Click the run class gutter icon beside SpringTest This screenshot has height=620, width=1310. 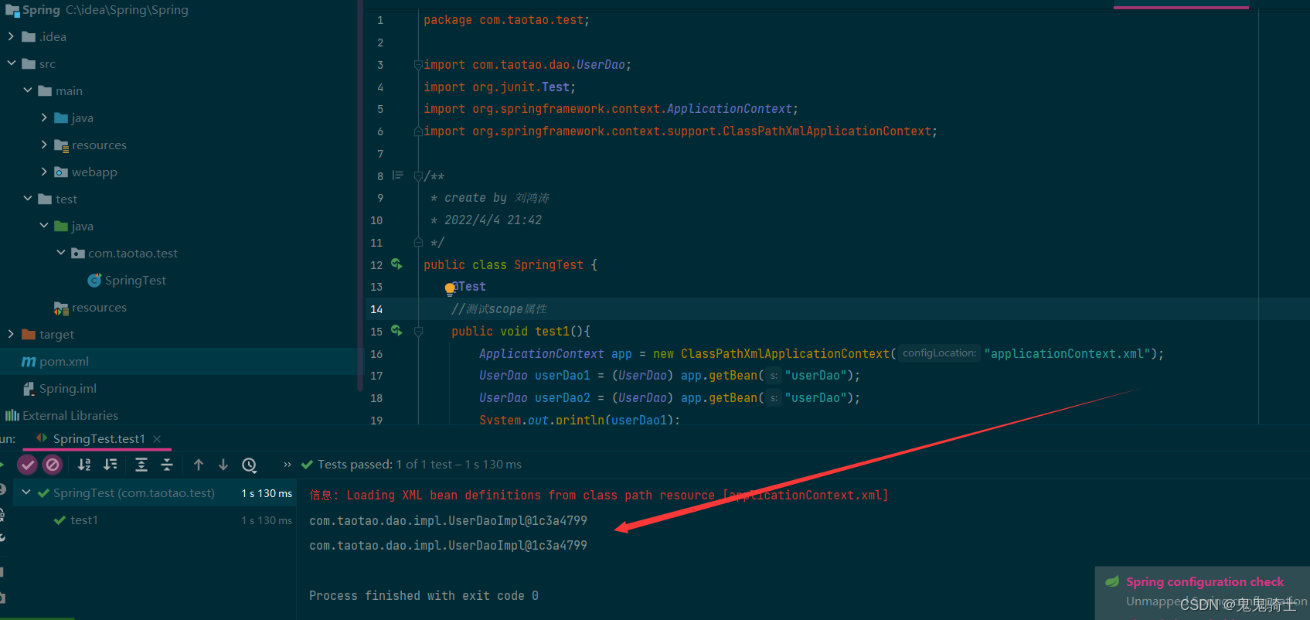point(396,264)
